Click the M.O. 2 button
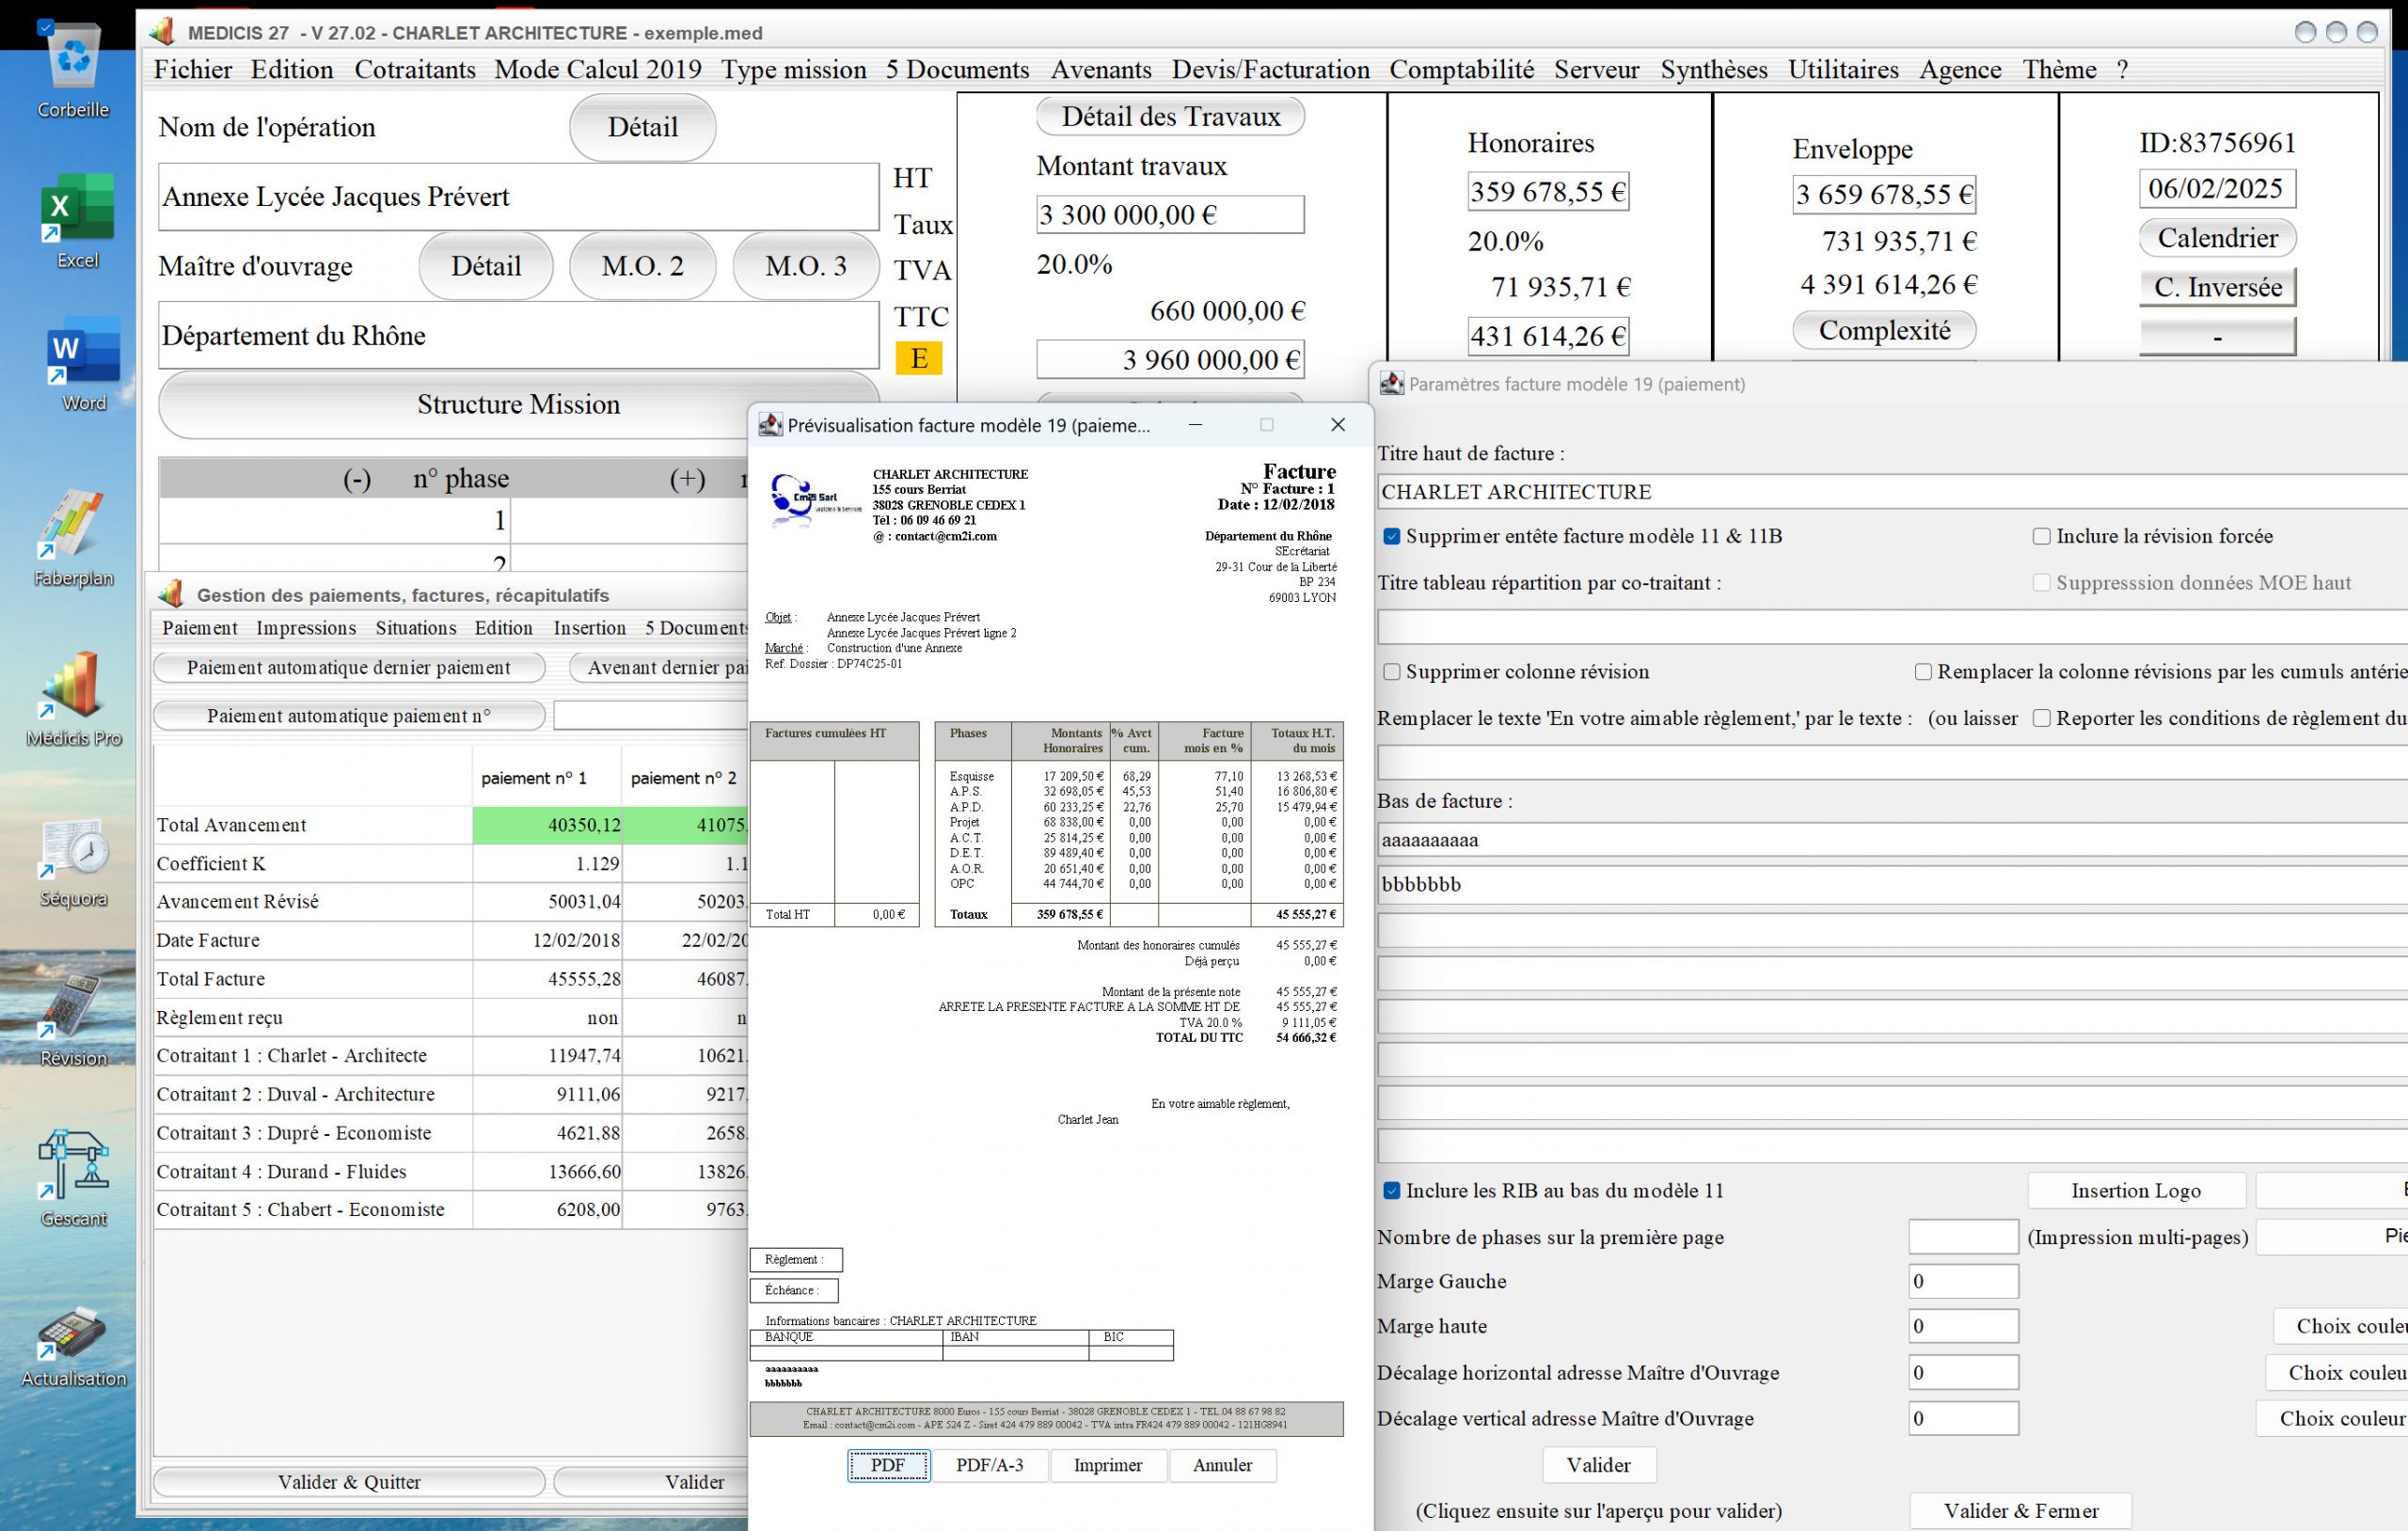 642,266
